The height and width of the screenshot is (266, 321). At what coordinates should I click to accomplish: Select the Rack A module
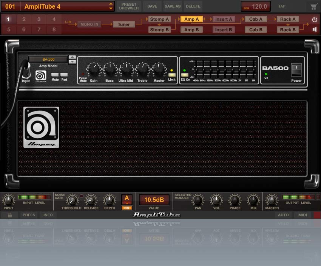pos(288,19)
